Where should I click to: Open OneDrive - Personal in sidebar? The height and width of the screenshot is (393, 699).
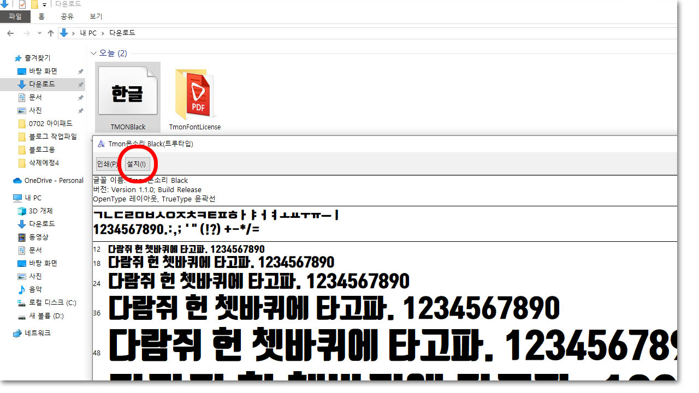click(x=54, y=180)
